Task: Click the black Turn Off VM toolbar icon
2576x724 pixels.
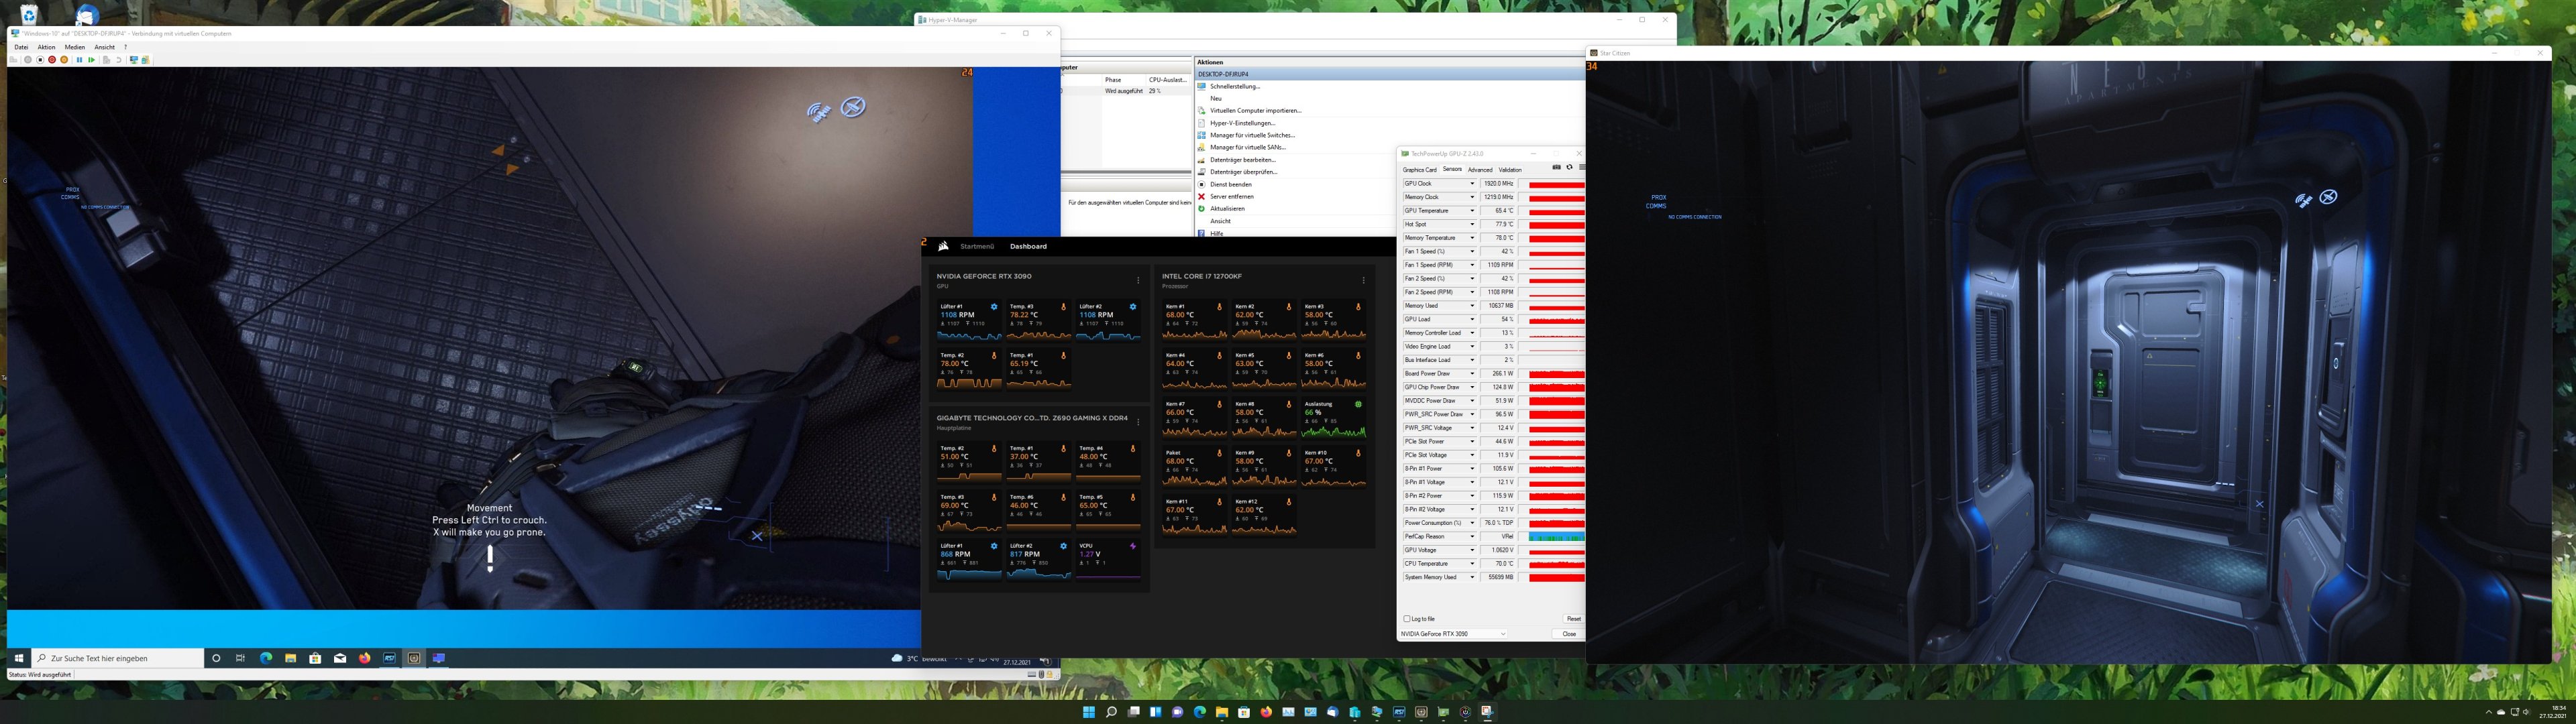Action: 40,60
